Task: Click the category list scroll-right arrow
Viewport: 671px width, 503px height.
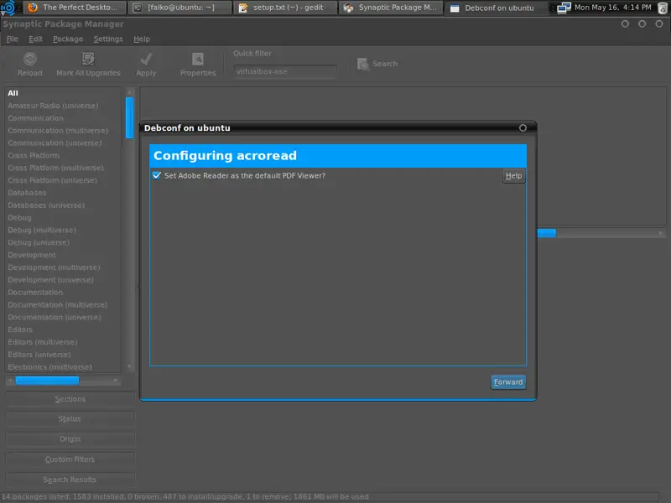Action: (x=116, y=381)
